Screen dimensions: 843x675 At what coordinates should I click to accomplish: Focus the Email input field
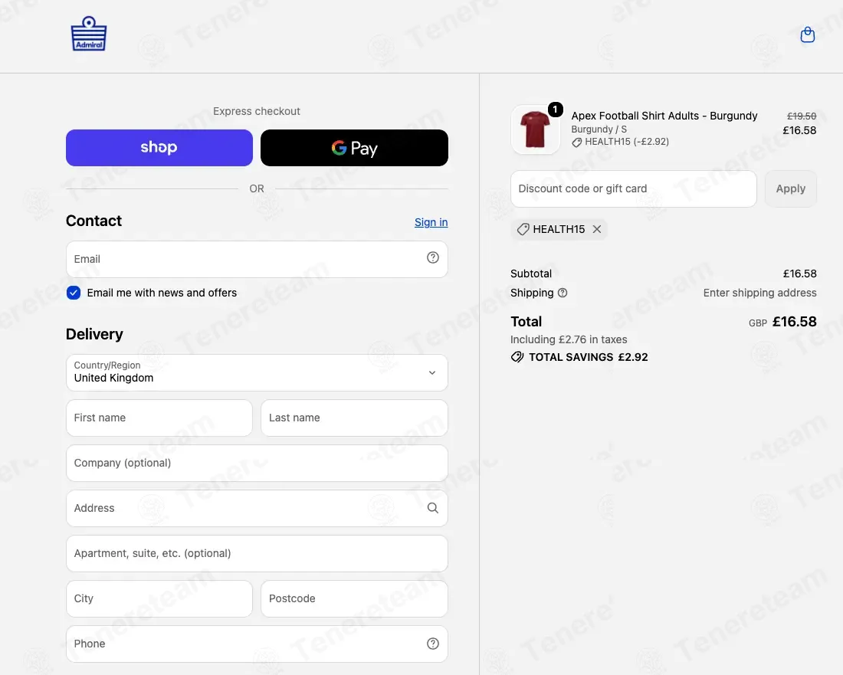(x=257, y=259)
